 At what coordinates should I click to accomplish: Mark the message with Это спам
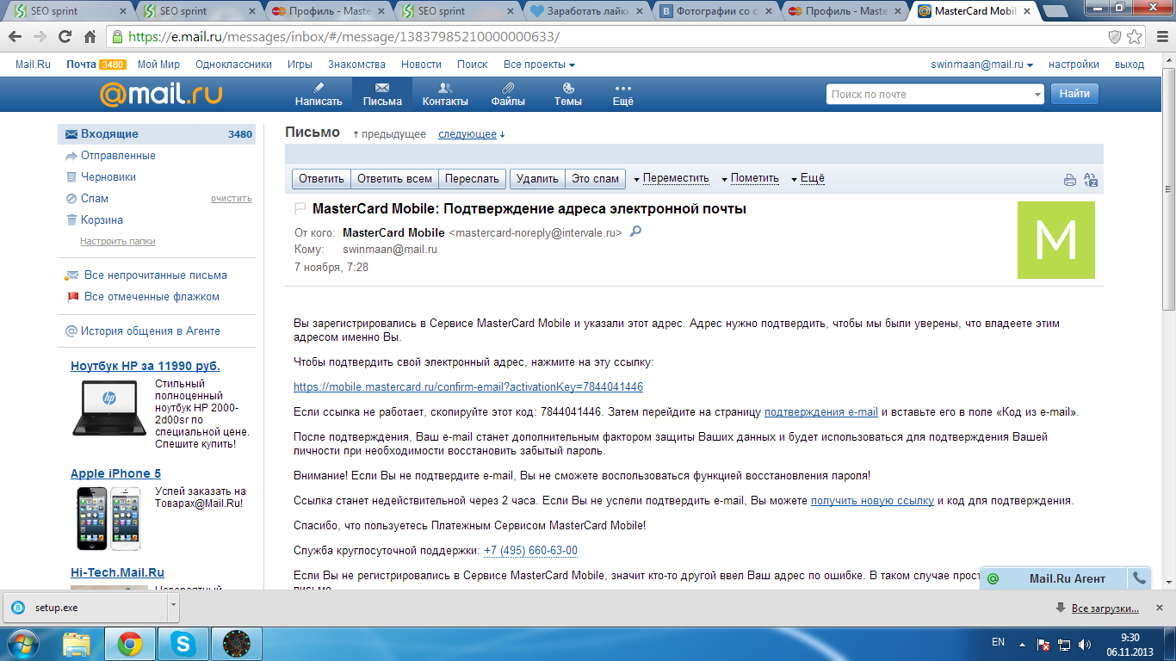[x=595, y=179]
